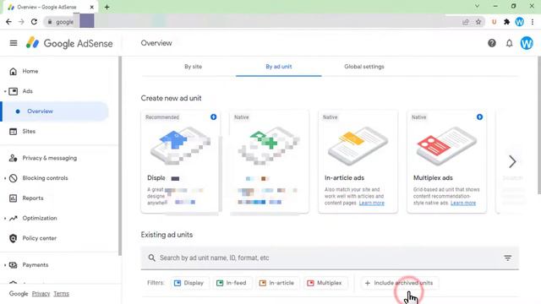Toggle the In-feed filter chip
541x304 pixels.
click(x=232, y=283)
